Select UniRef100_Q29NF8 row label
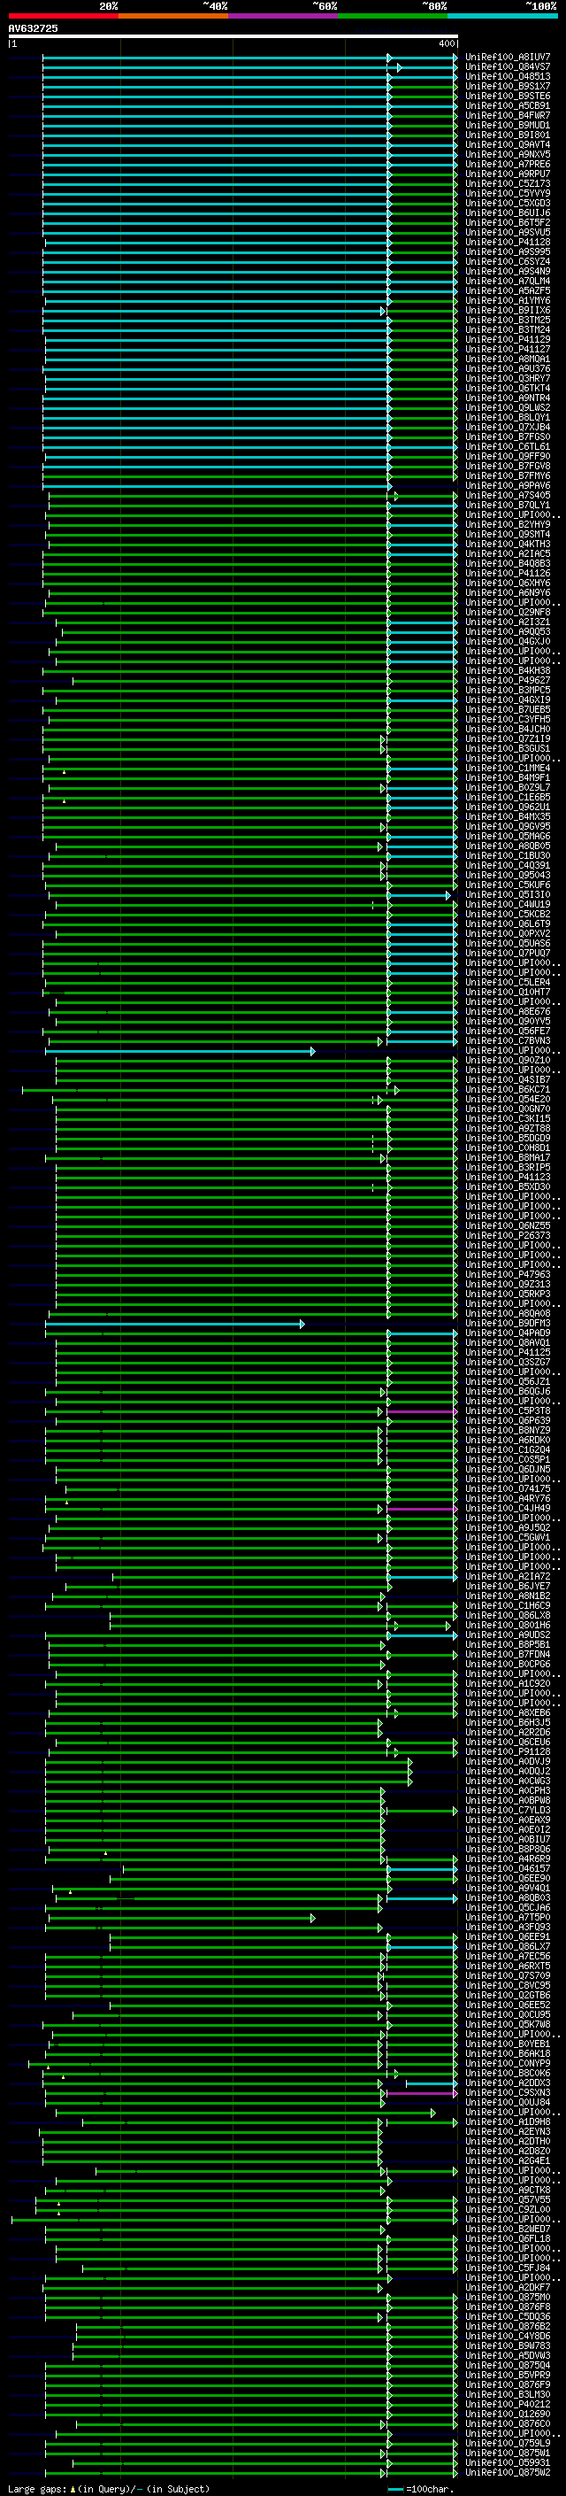 coord(508,612)
